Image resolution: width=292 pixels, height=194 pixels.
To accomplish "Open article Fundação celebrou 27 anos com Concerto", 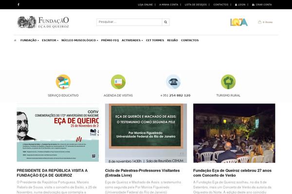I will point(233,173).
